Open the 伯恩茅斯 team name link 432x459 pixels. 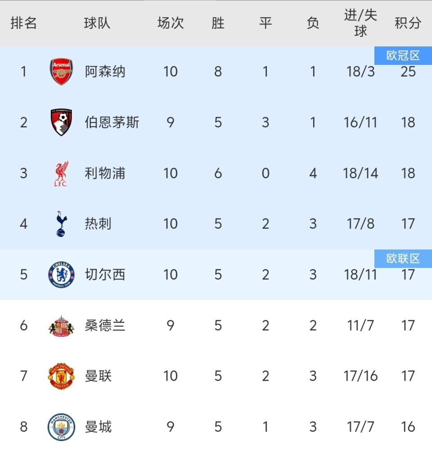point(112,123)
